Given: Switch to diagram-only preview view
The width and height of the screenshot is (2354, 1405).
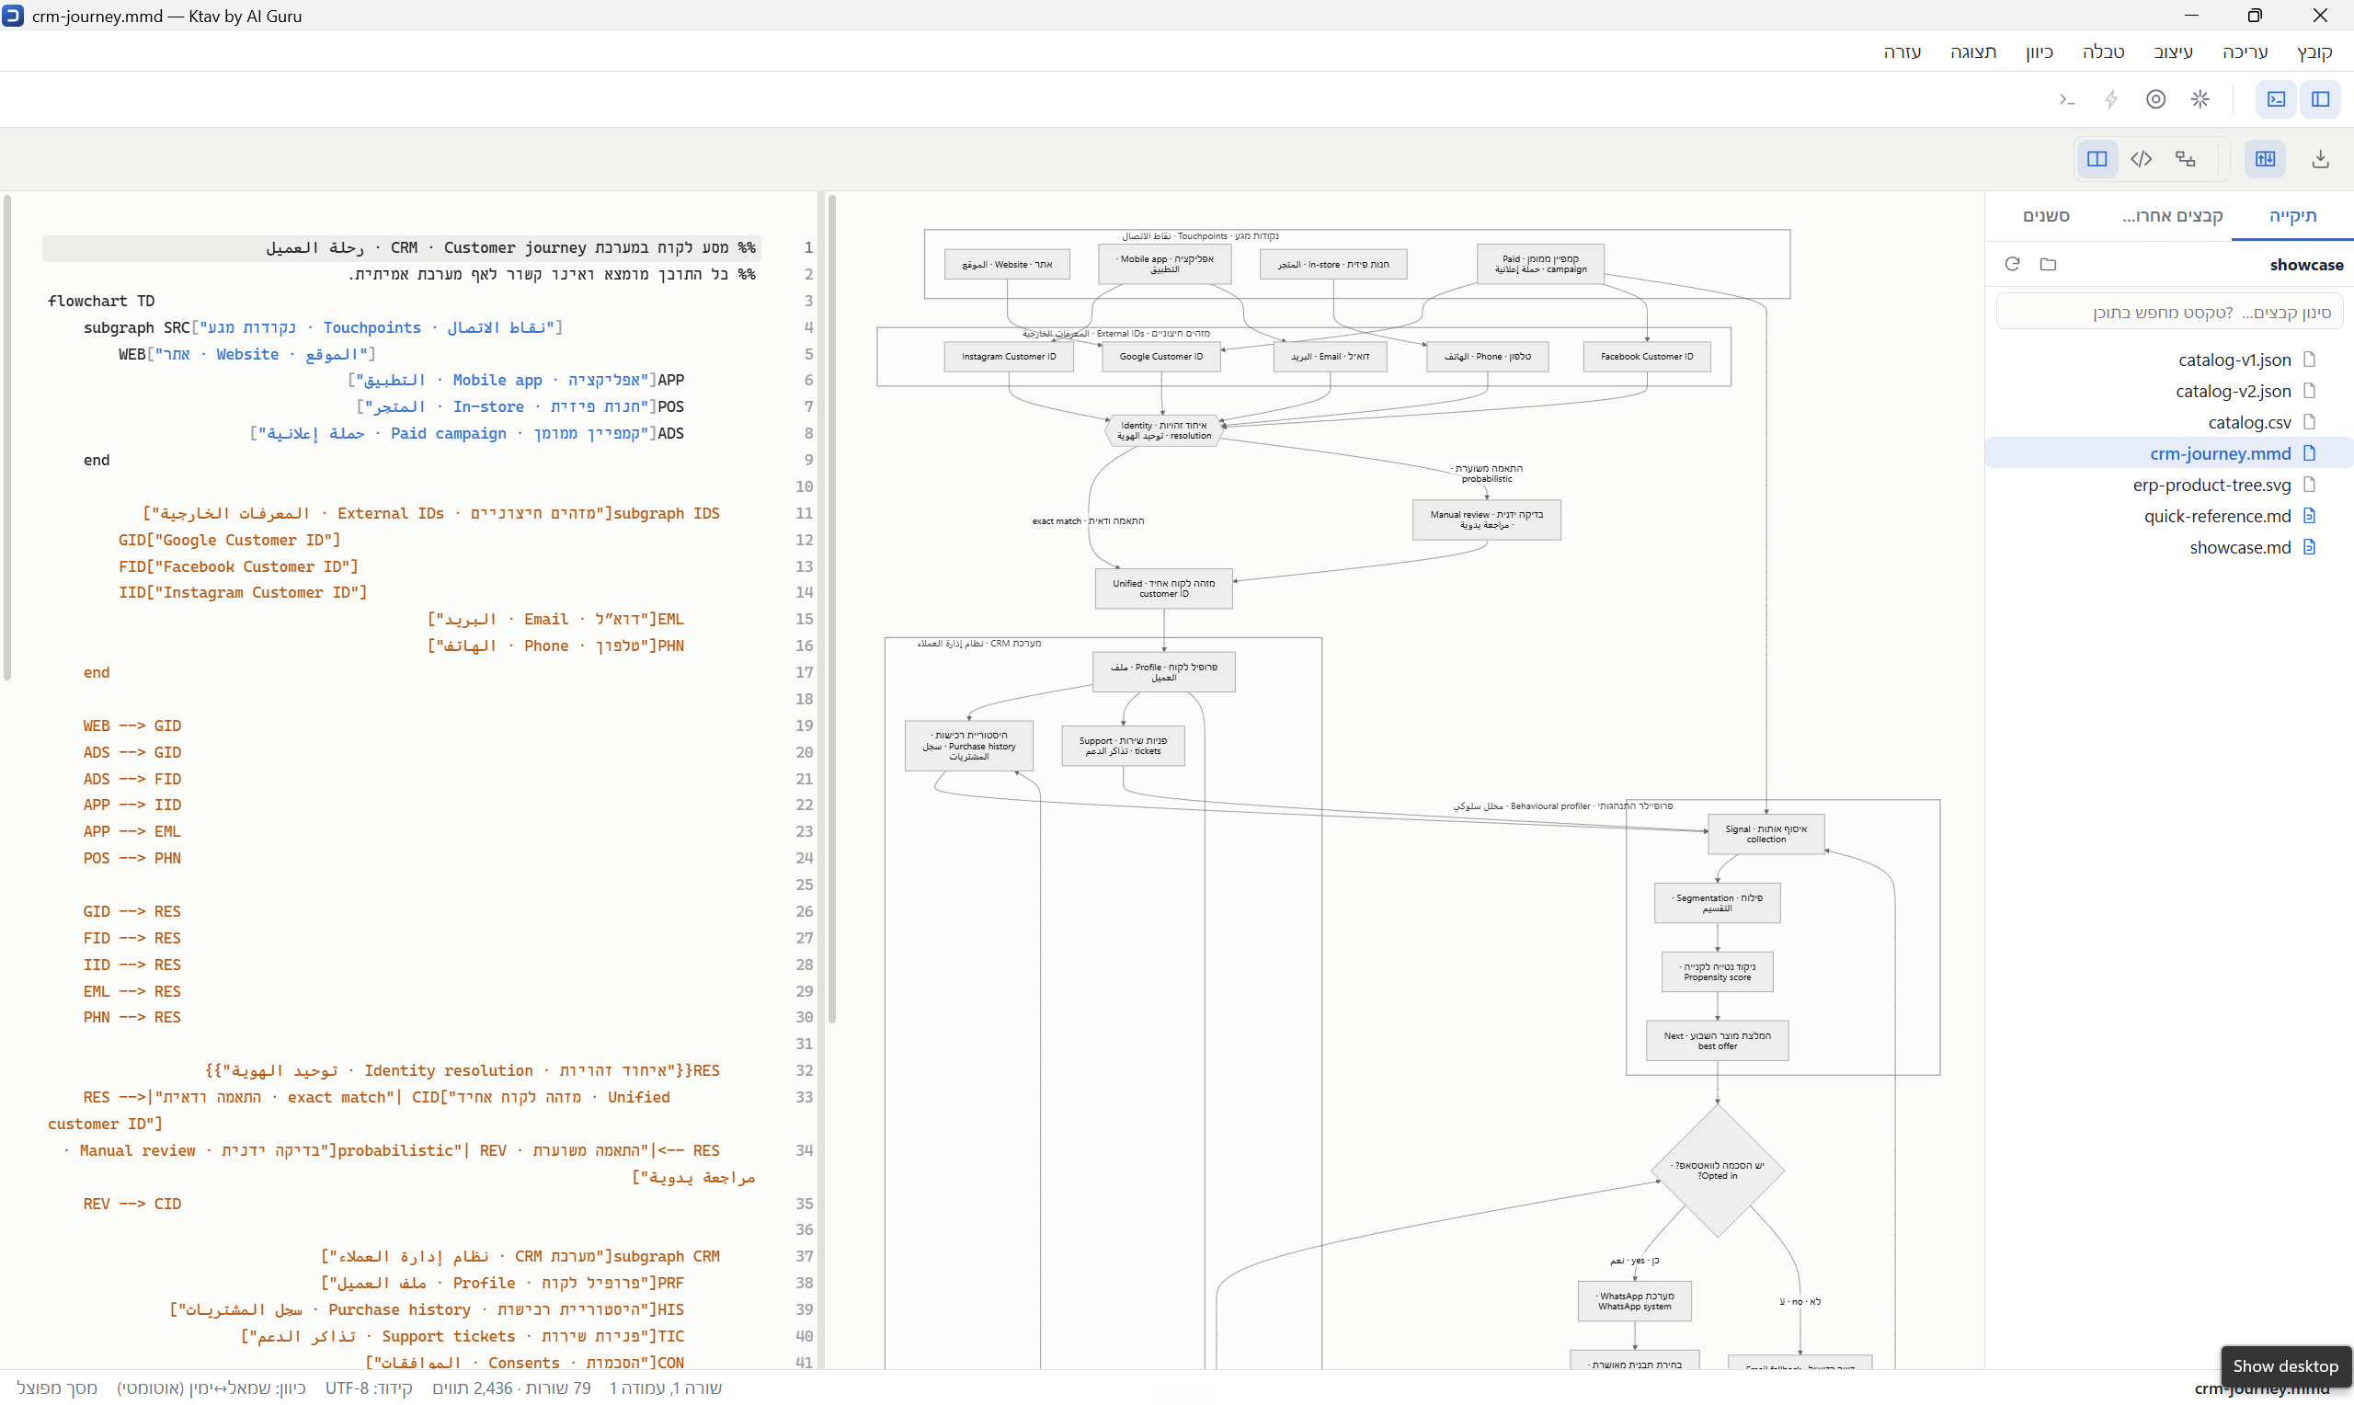Looking at the screenshot, I should click(2185, 159).
